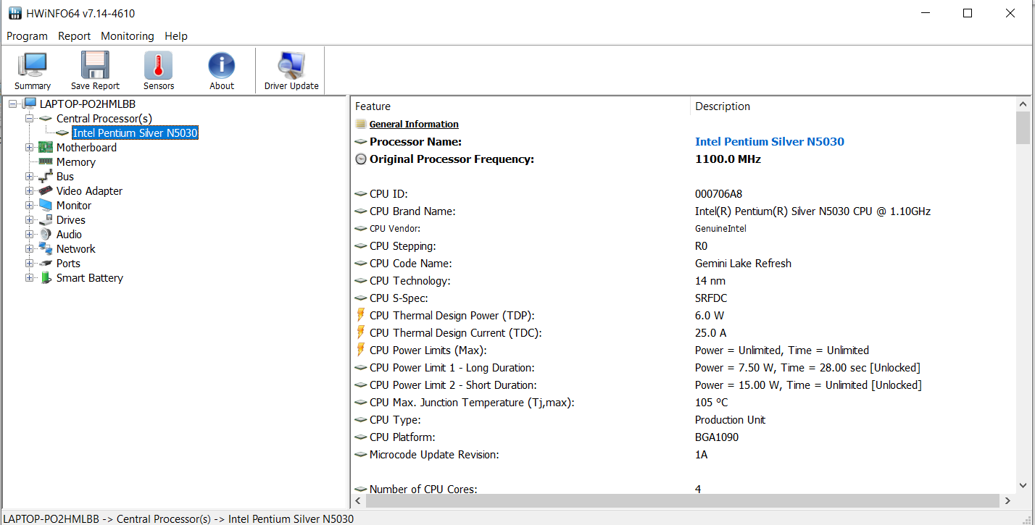
Task: Click the About info icon
Action: click(x=221, y=66)
